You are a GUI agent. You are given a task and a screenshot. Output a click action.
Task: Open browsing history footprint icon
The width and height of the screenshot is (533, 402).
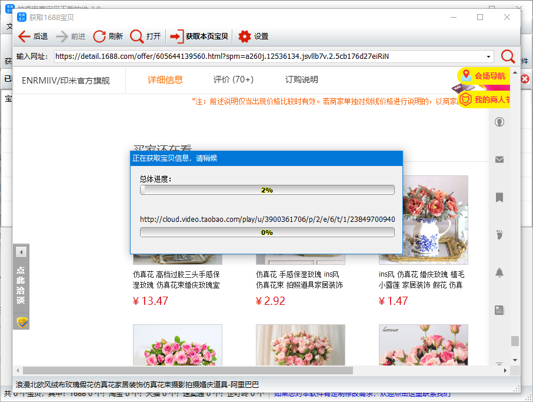click(x=499, y=235)
